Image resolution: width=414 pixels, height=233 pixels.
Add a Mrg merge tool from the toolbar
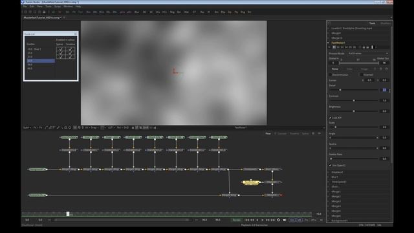(x=172, y=12)
